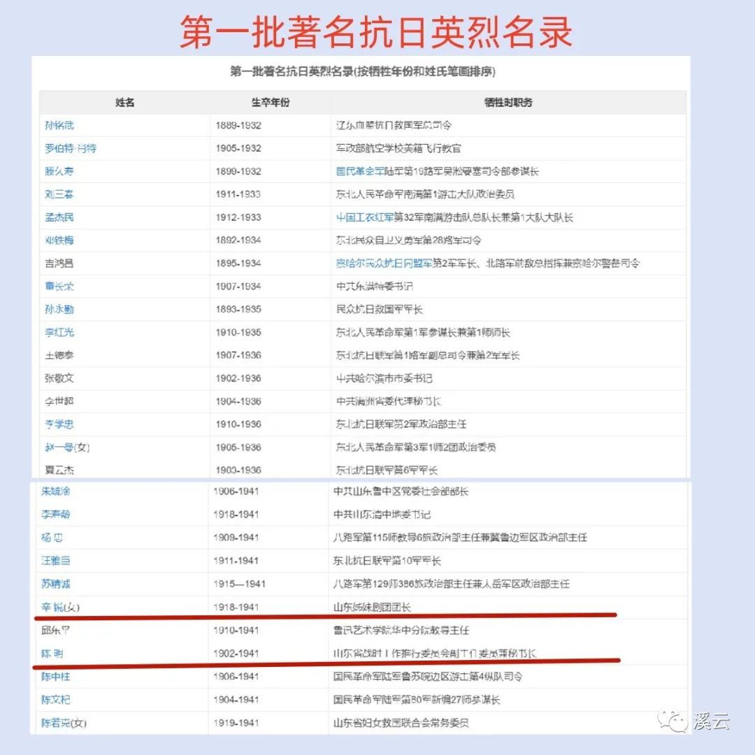Click the 孙永勤 name link
Screen dimensions: 755x755
click(59, 309)
